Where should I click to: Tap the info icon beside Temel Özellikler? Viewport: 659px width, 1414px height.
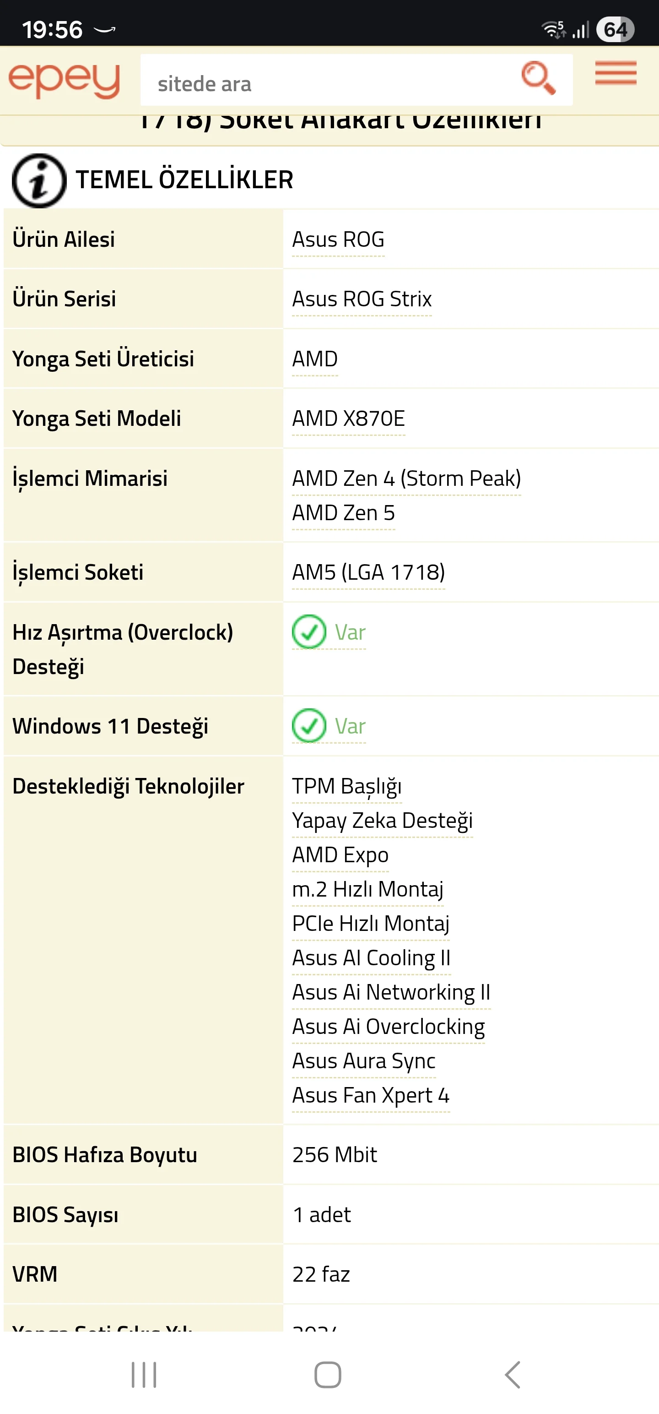tap(39, 180)
